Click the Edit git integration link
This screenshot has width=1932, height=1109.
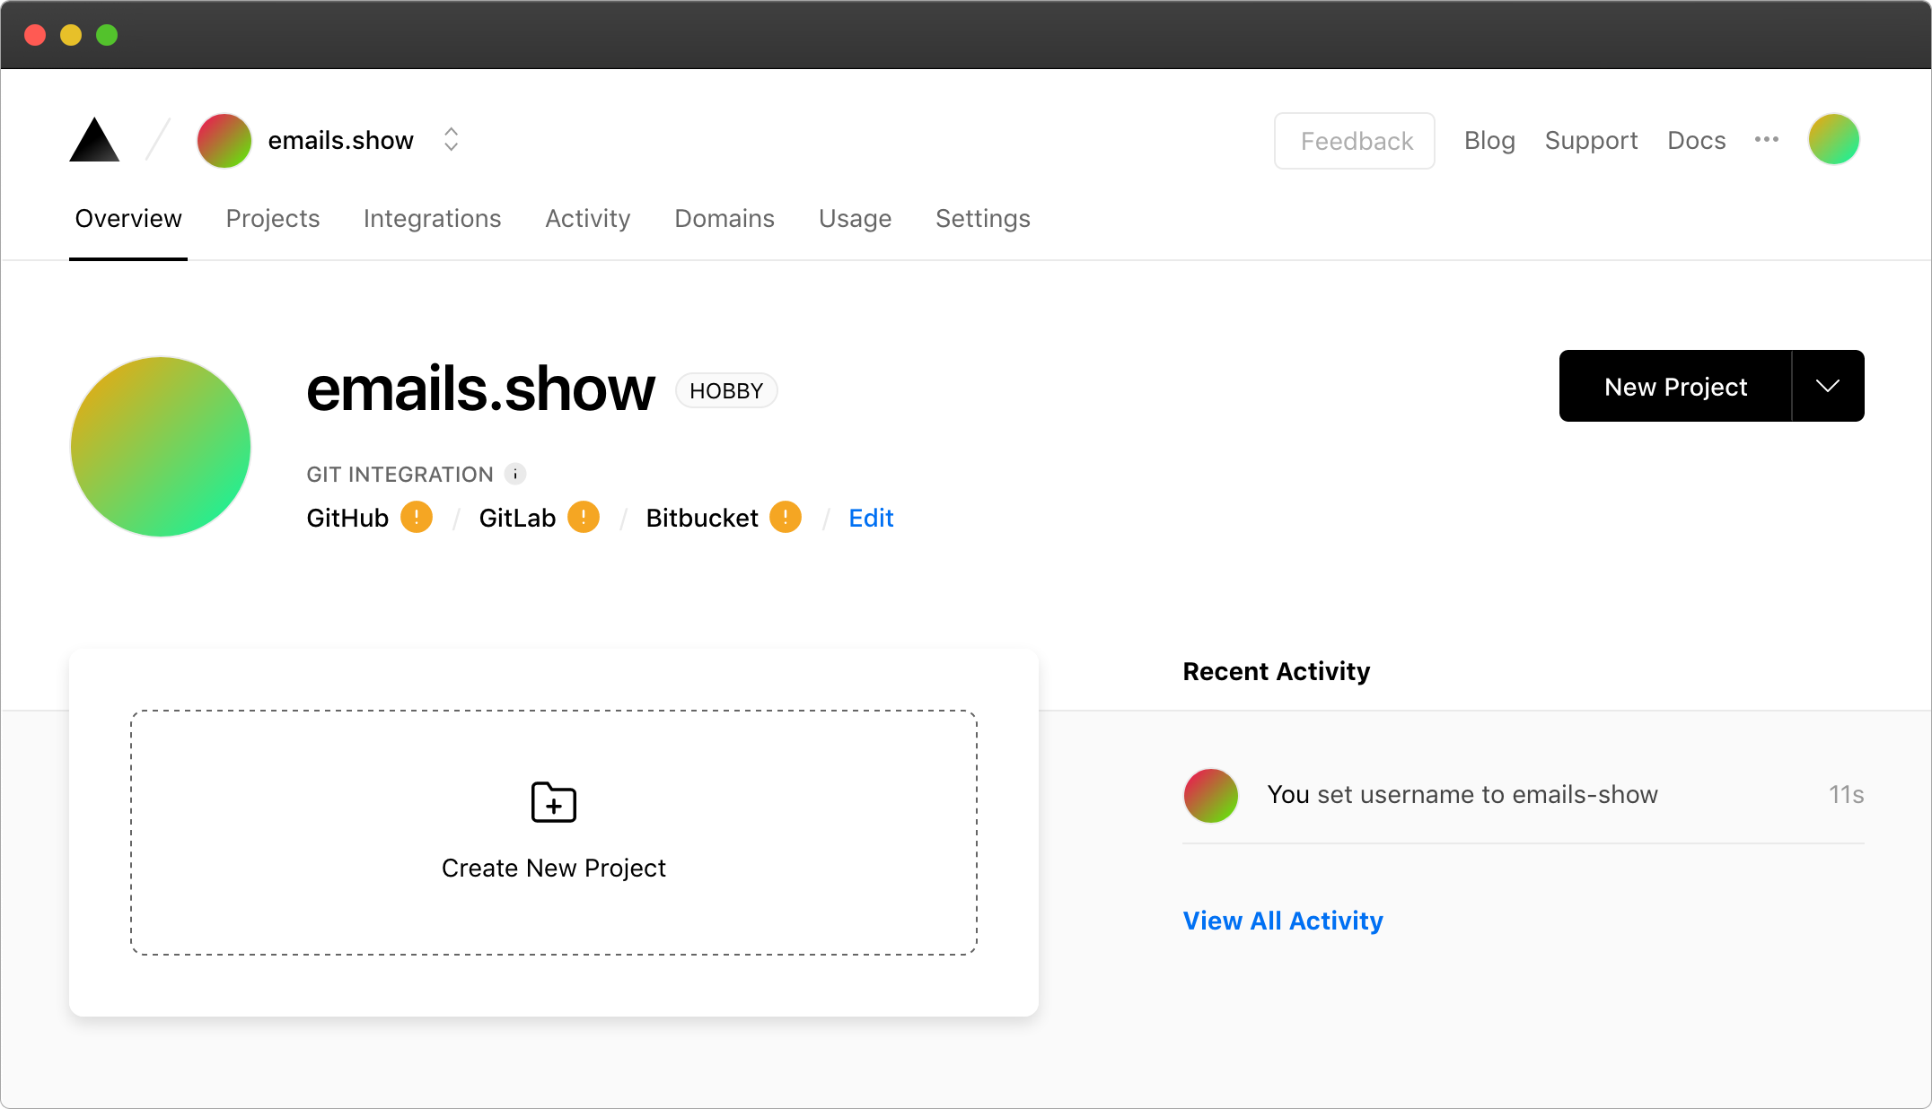pyautogui.click(x=871, y=518)
